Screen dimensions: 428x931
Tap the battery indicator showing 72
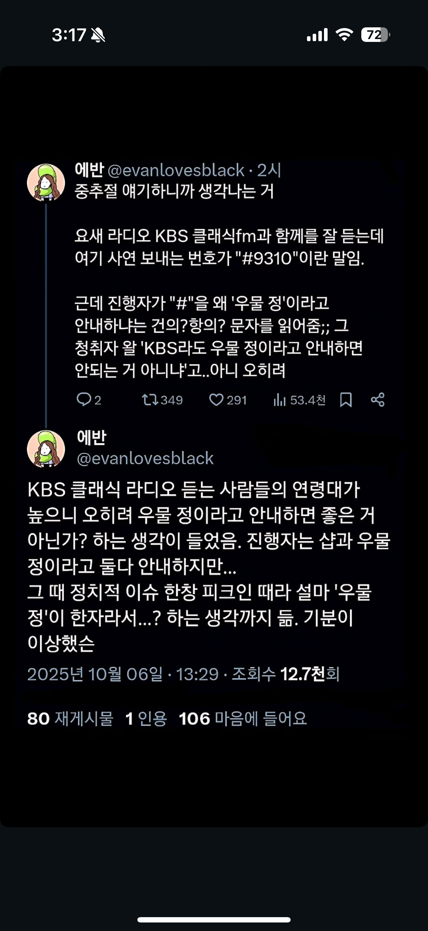[375, 35]
